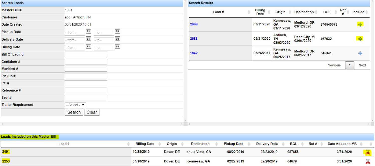Click the PO # input field
Image resolution: width=375 pixels, height=166 pixels.
86,83
